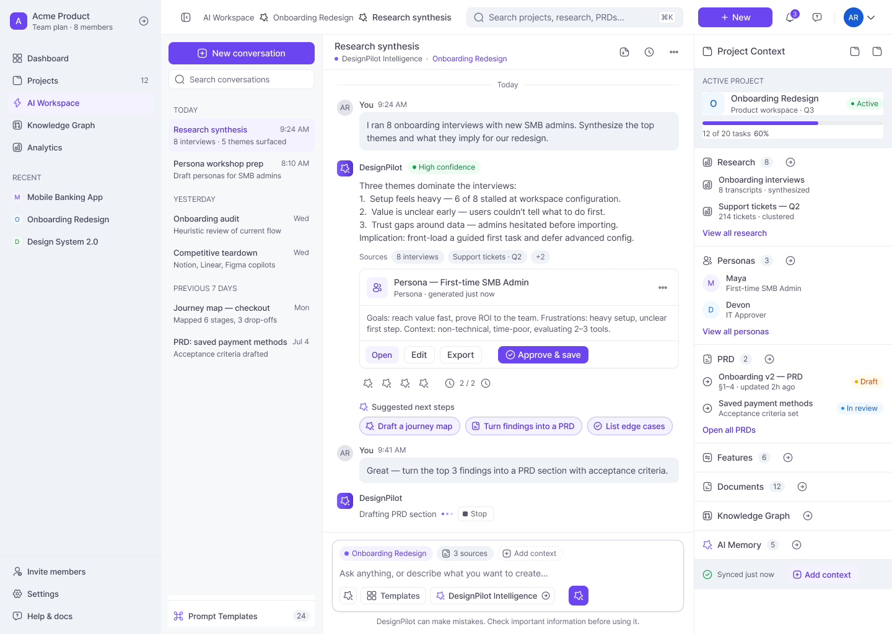Click the sparkle icon left of Templates

tap(348, 596)
